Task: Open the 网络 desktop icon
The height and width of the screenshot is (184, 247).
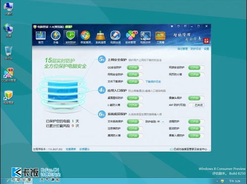Action: point(8,31)
